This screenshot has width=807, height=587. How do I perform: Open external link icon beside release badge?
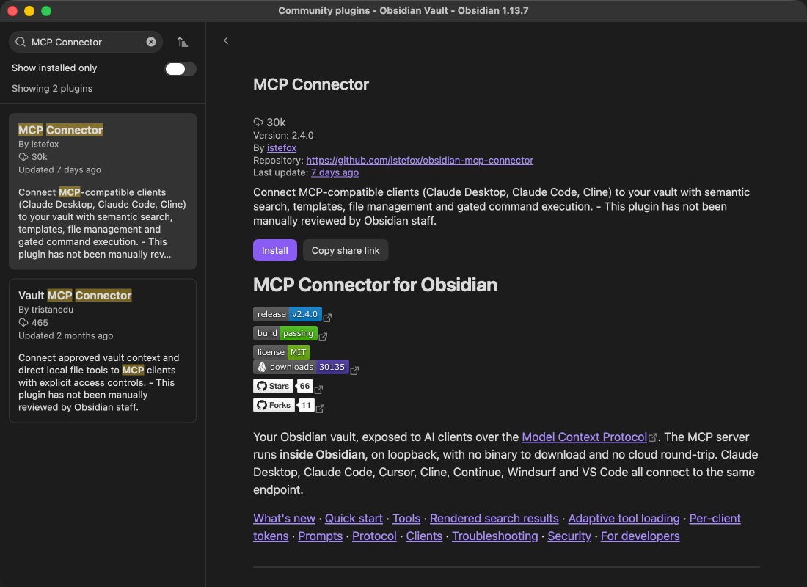point(327,318)
